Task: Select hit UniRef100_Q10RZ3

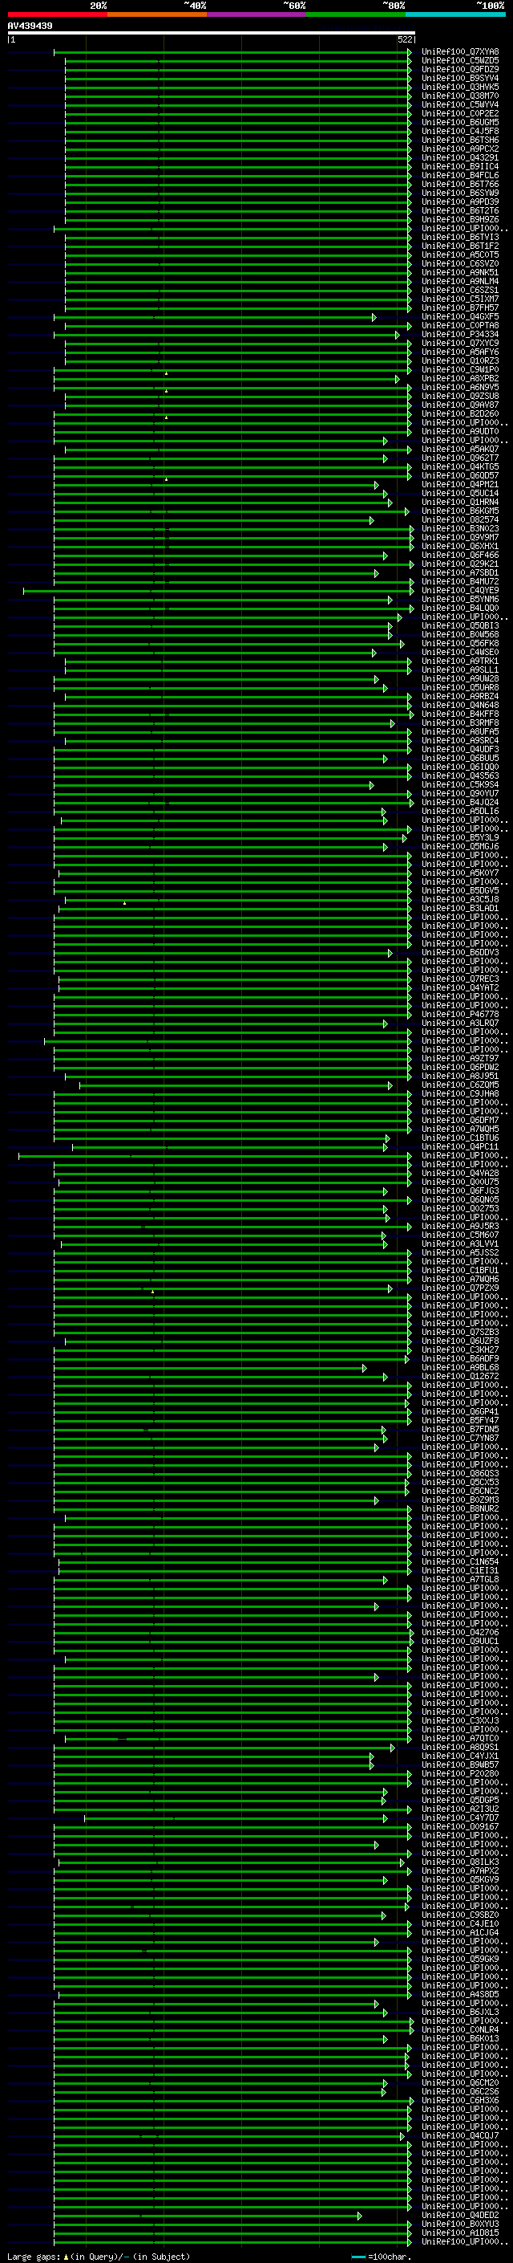Action: (x=460, y=361)
